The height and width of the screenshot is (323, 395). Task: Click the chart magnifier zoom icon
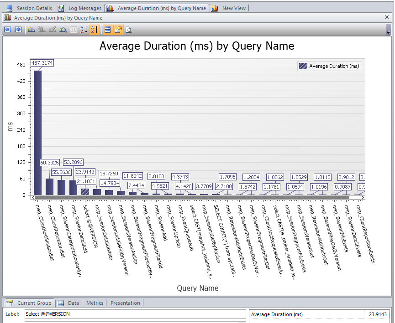(63, 30)
